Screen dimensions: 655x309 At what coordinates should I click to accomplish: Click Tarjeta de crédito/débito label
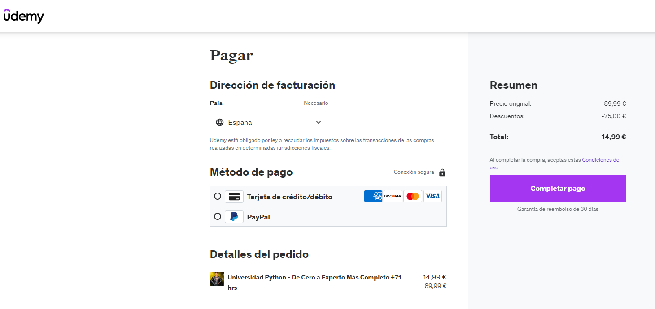[x=290, y=197]
